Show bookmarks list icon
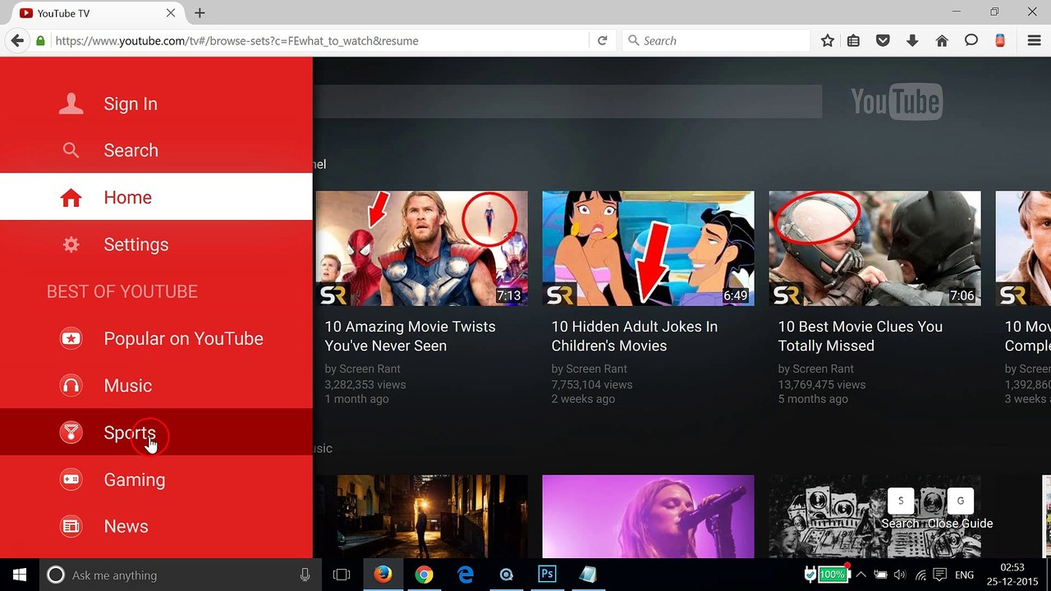The image size is (1051, 591). [x=854, y=40]
